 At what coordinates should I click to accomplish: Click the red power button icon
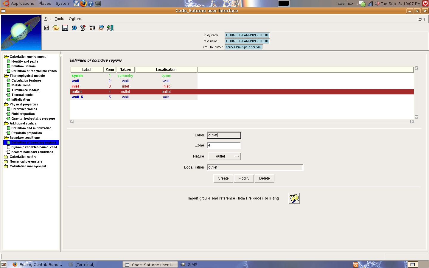click(x=425, y=4)
